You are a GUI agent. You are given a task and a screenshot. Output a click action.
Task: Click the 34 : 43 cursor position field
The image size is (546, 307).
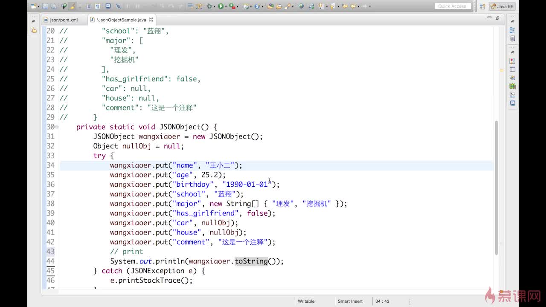click(x=382, y=301)
